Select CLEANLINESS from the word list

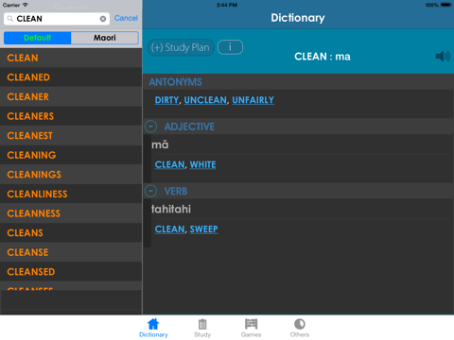click(x=71, y=194)
